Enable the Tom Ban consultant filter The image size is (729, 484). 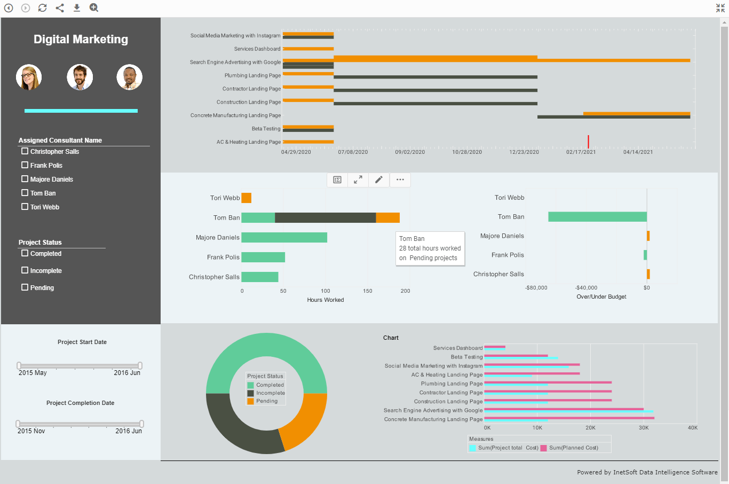[x=25, y=193]
